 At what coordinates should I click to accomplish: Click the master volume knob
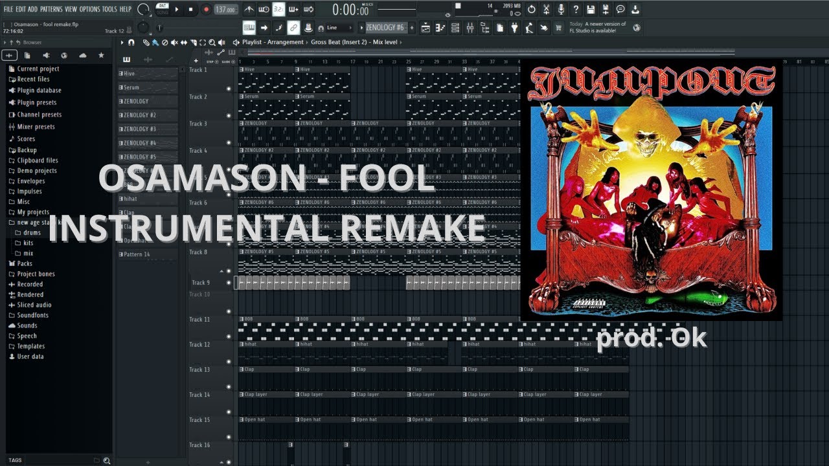(x=142, y=9)
